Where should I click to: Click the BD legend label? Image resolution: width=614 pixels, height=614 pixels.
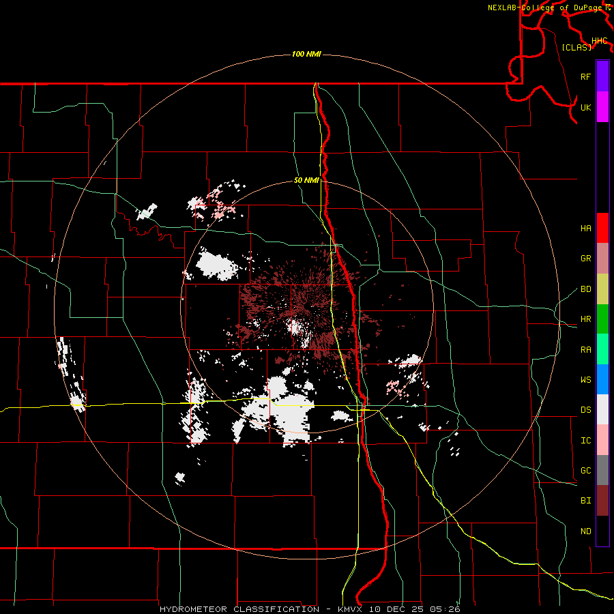click(585, 289)
